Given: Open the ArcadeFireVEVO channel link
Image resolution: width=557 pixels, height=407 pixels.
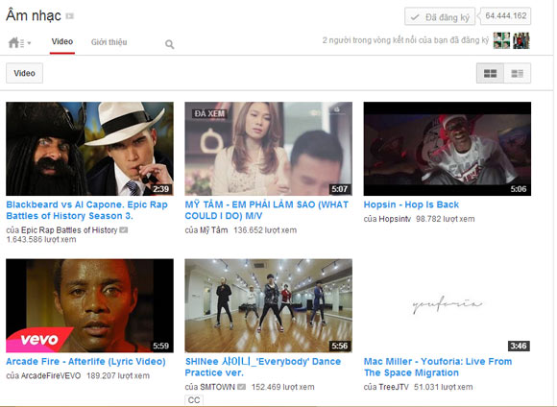Looking at the screenshot, I should point(51,375).
